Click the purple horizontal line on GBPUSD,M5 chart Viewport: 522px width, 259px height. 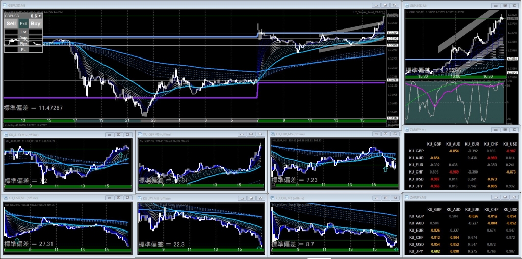[127, 97]
